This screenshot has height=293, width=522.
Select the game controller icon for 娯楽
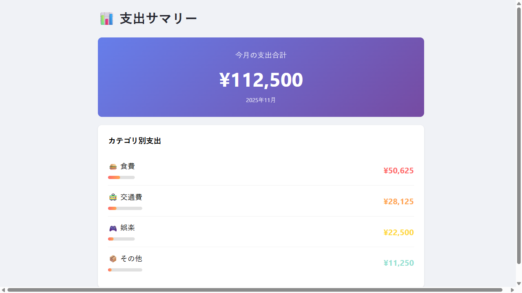[112, 228]
